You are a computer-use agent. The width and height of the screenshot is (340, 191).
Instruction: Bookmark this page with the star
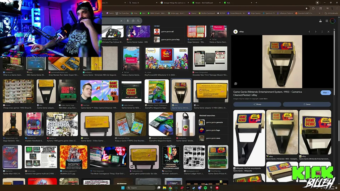307,8
